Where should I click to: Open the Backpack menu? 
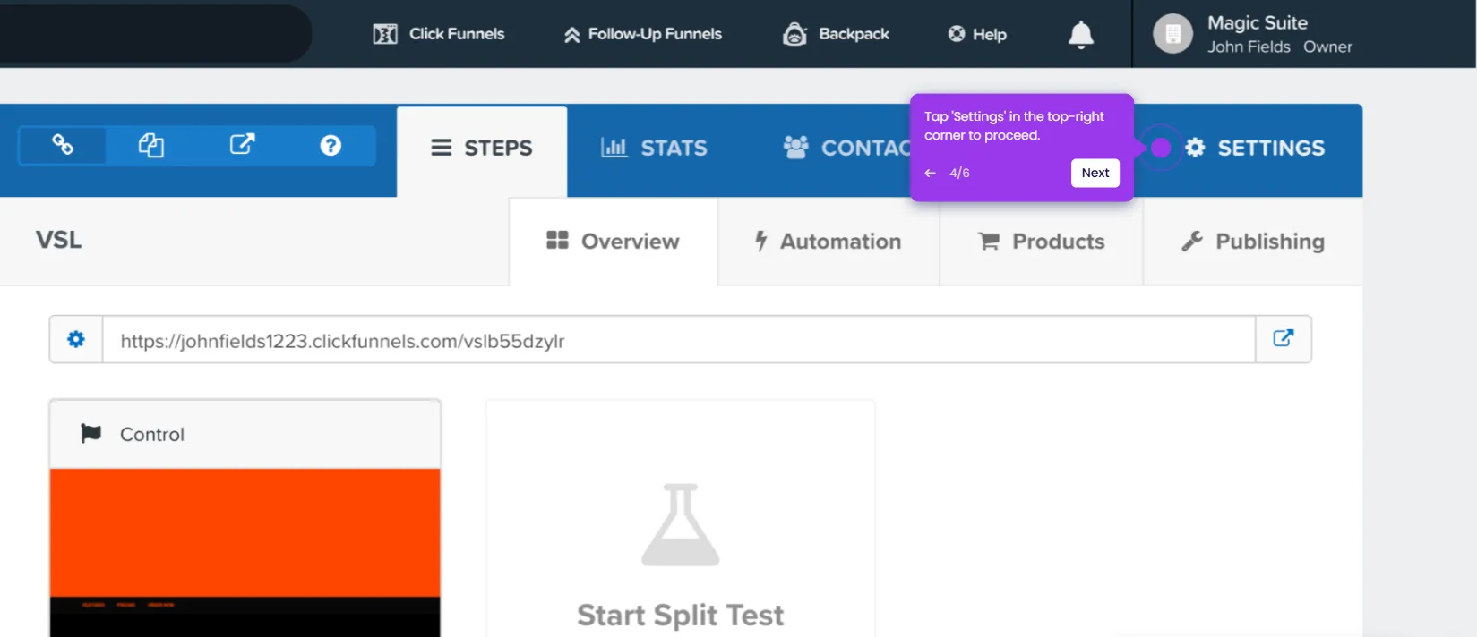pyautogui.click(x=836, y=34)
